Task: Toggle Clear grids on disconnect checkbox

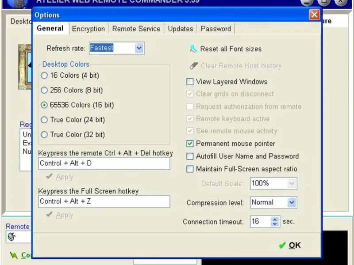Action: click(190, 94)
